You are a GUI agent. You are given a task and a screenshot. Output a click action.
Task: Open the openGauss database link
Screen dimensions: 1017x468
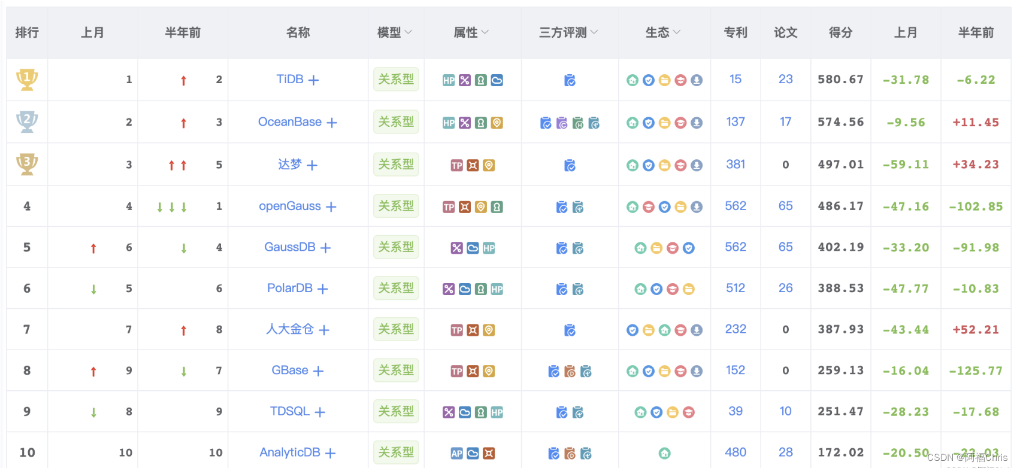[x=290, y=206]
